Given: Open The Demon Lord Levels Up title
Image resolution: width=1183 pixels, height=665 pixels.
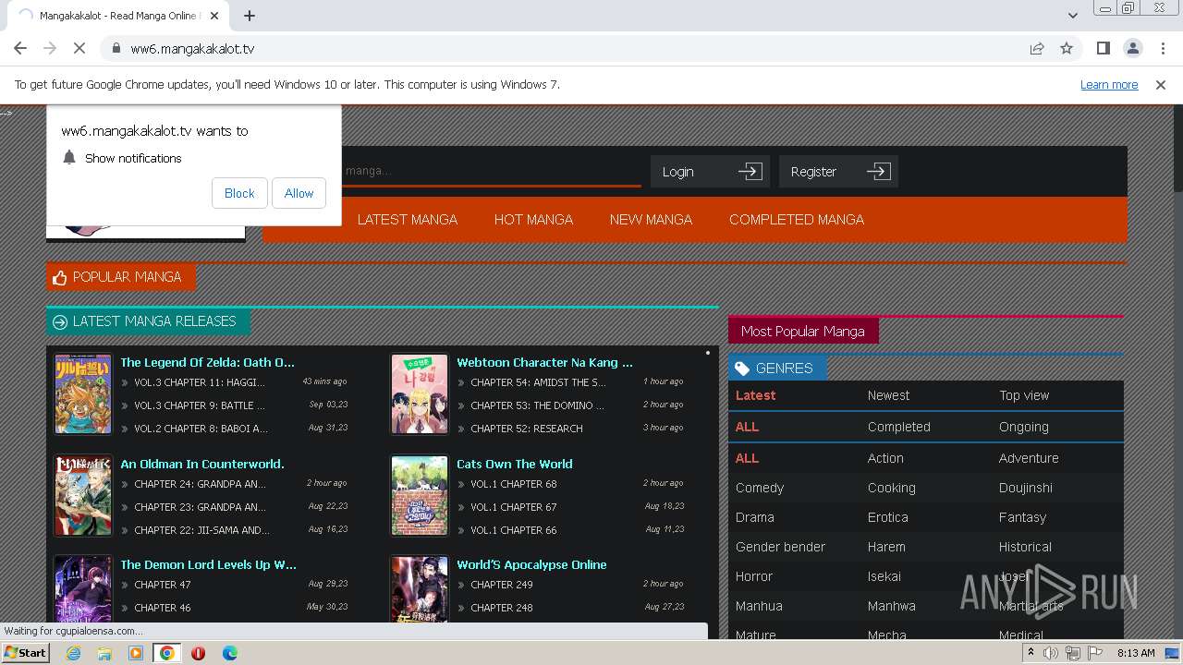Looking at the screenshot, I should pos(208,564).
